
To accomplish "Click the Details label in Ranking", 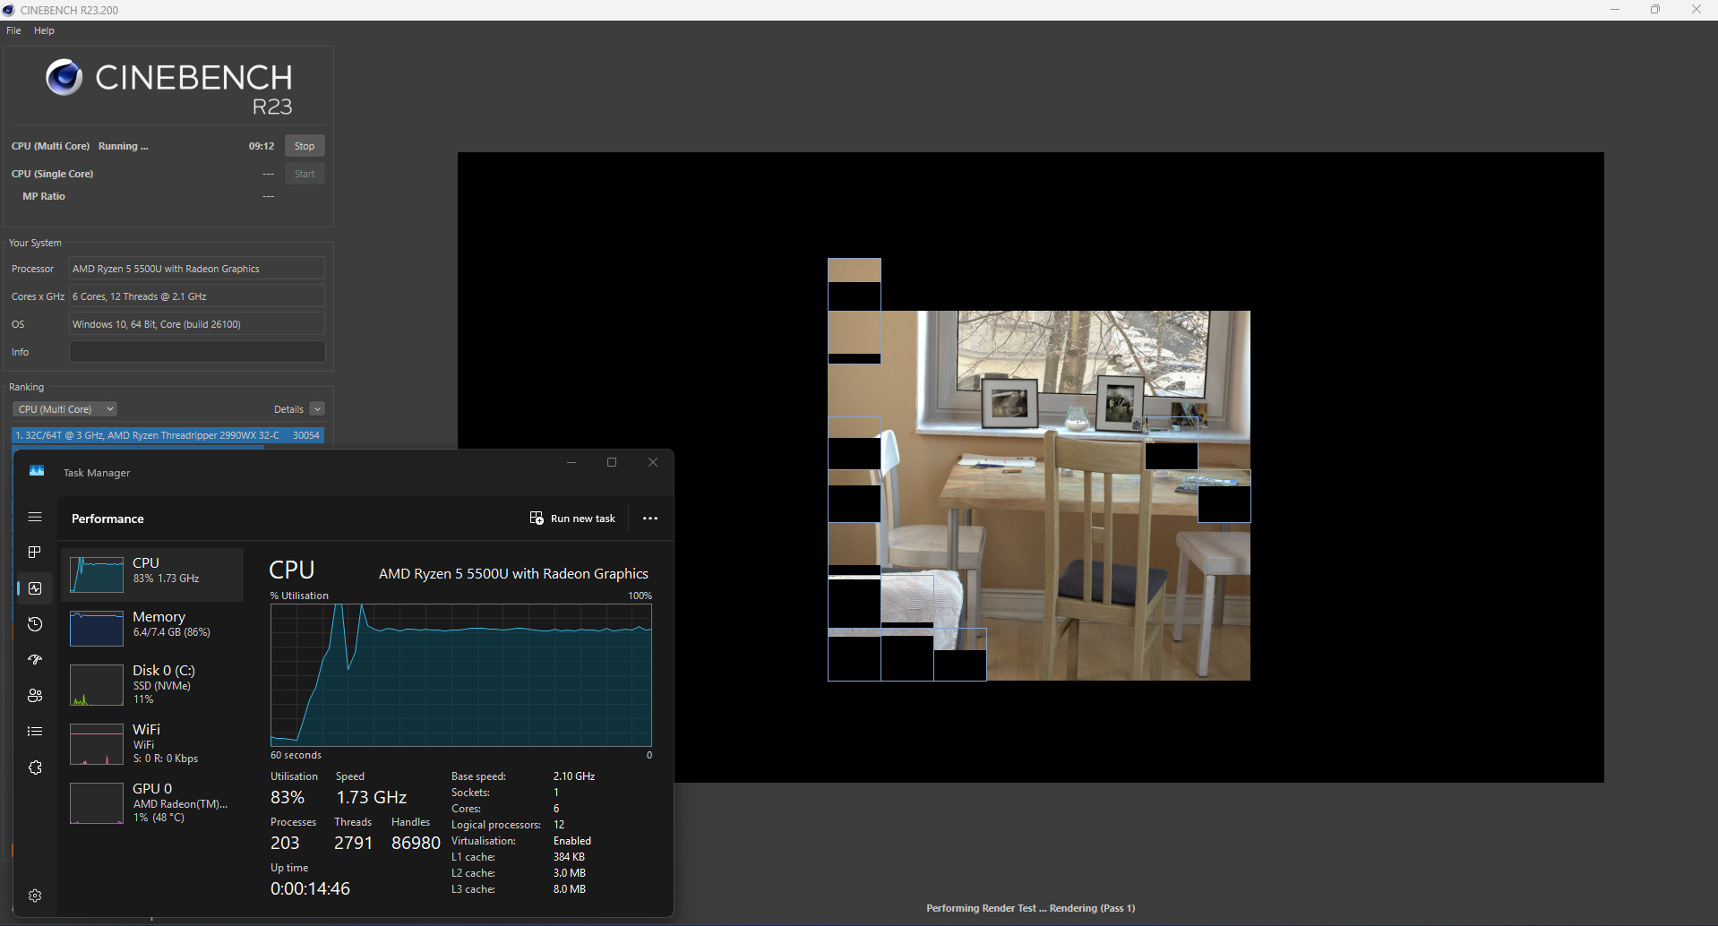I will tap(288, 409).
